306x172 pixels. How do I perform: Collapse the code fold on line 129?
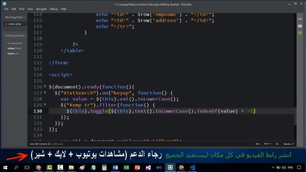click(45, 105)
